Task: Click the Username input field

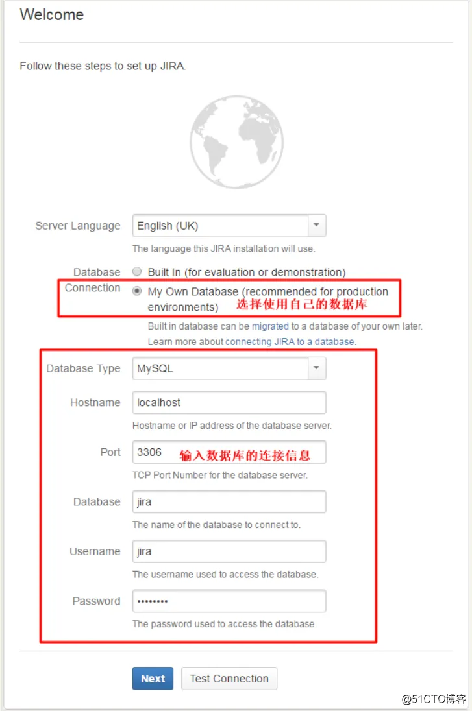Action: pos(229,551)
